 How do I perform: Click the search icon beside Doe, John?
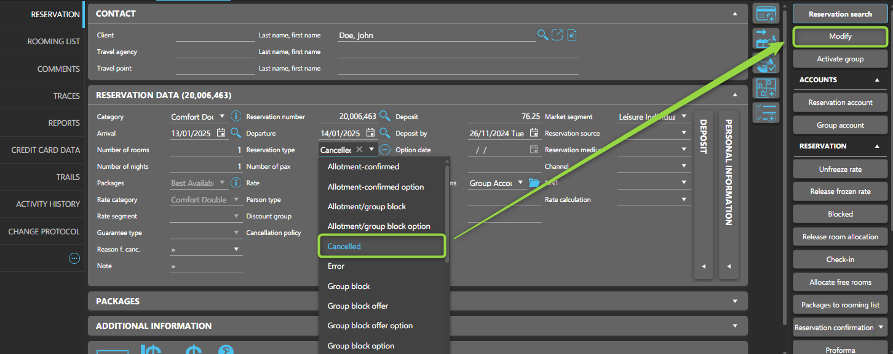click(x=542, y=35)
